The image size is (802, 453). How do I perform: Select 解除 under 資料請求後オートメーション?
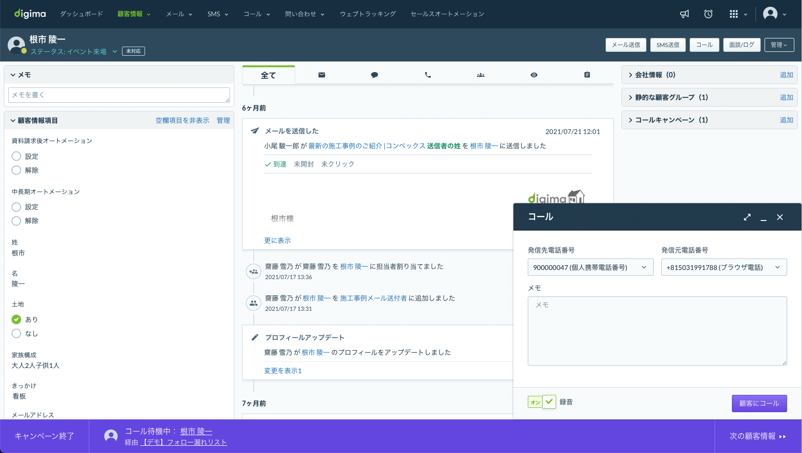[16, 170]
